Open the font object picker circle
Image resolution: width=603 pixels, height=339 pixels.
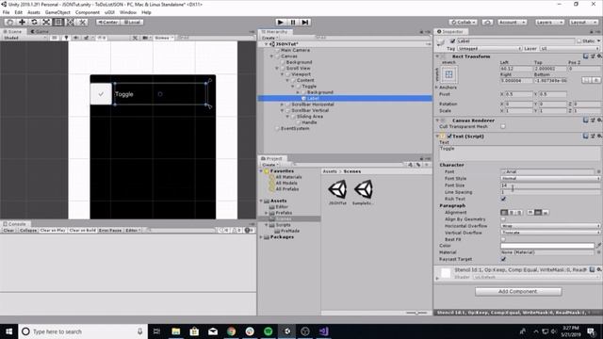click(599, 171)
